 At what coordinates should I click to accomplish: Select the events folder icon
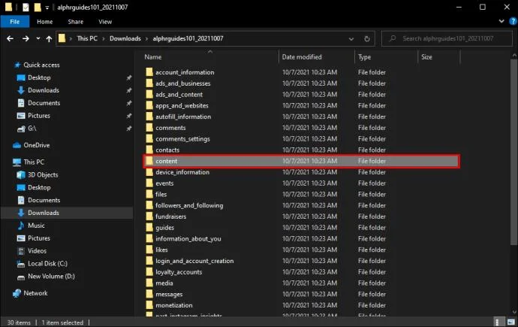[x=149, y=183]
